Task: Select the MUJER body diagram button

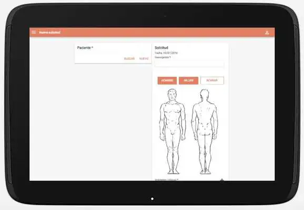Action: click(189, 80)
